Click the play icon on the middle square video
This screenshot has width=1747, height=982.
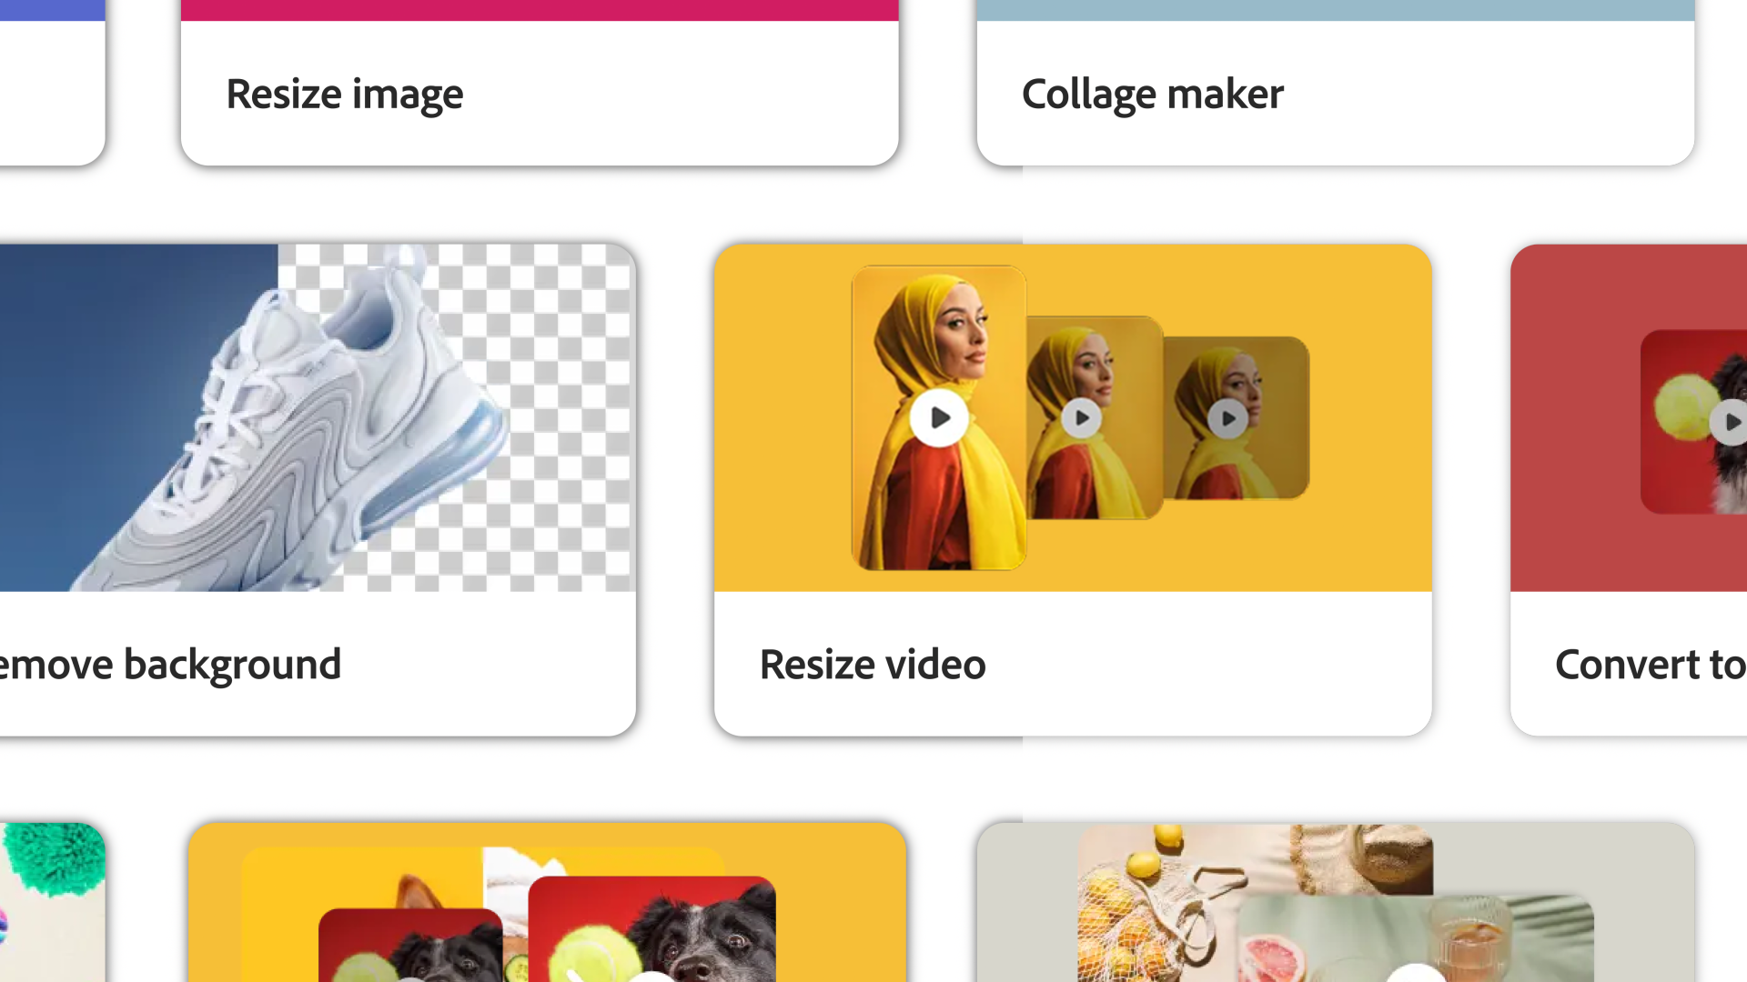[x=1081, y=418]
